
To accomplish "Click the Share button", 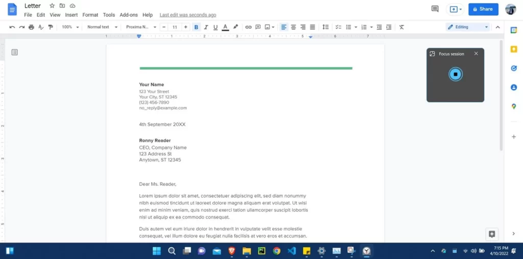I will tap(483, 9).
